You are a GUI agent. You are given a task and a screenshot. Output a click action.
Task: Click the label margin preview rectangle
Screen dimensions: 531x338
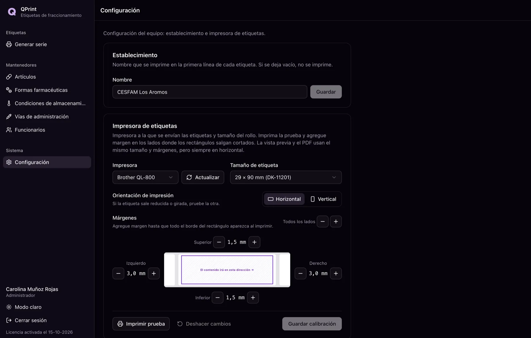[227, 270]
